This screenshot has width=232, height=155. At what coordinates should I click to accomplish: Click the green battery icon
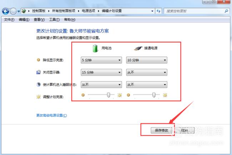95,48
